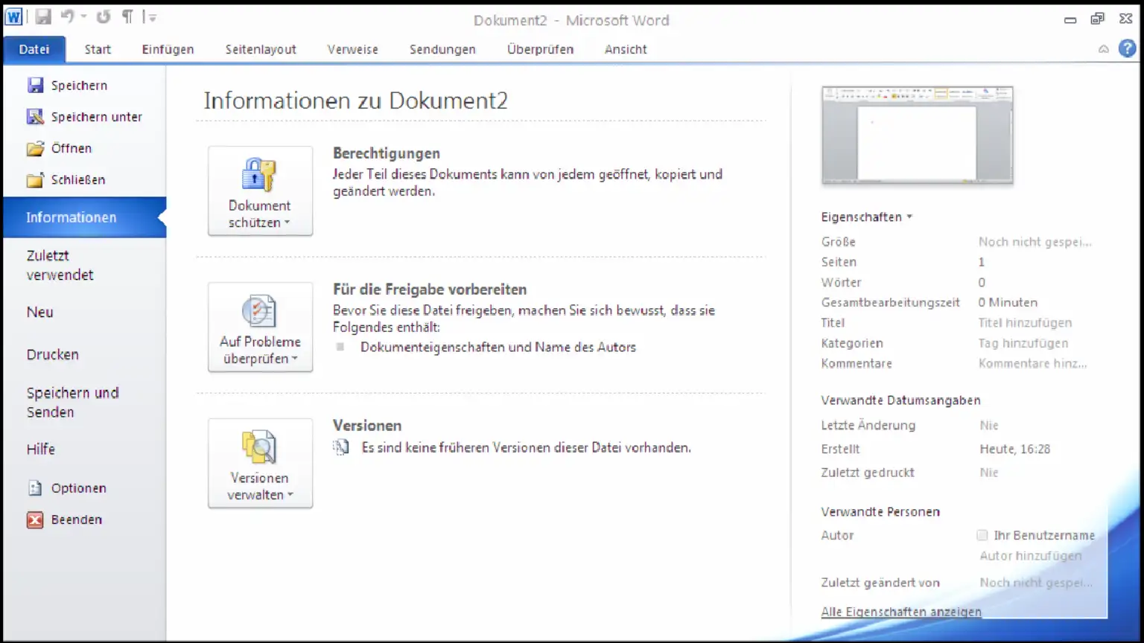
Task: Click Schließen in the Datei sidebar
Action: 77,180
